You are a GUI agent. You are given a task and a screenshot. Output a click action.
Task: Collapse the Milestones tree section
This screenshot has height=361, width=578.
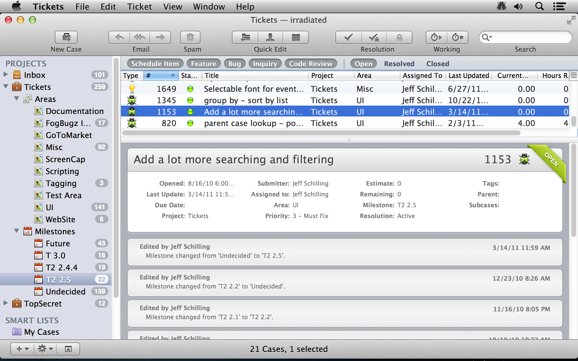coord(17,231)
